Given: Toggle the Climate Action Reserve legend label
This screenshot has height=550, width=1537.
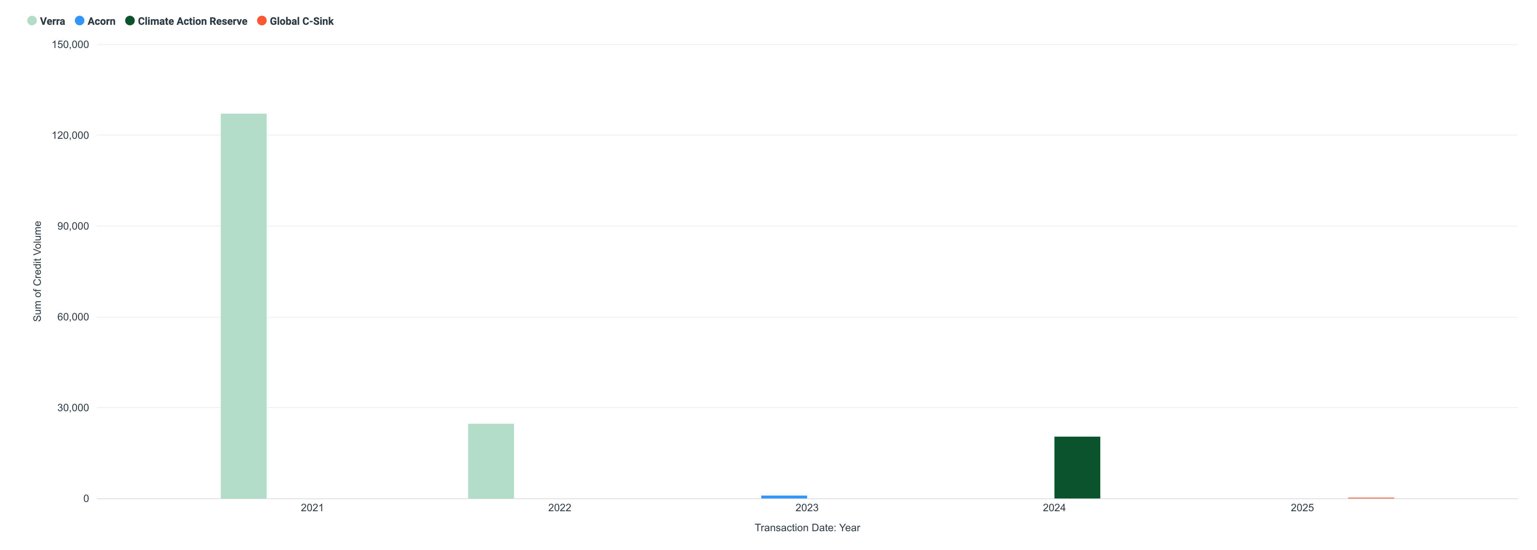Looking at the screenshot, I should click(x=192, y=22).
